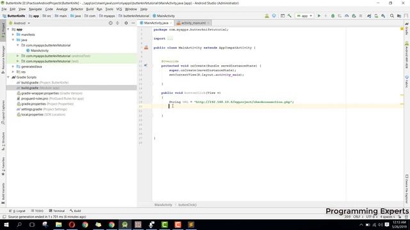Toggle the Gradle side tab on right
The height and width of the screenshot is (230, 410).
click(x=407, y=29)
